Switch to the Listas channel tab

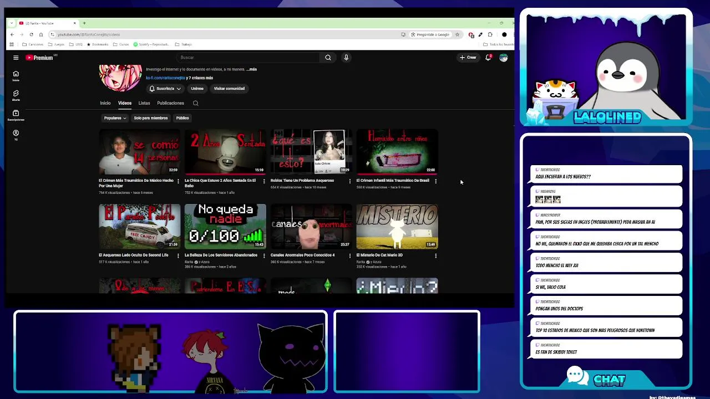click(144, 103)
